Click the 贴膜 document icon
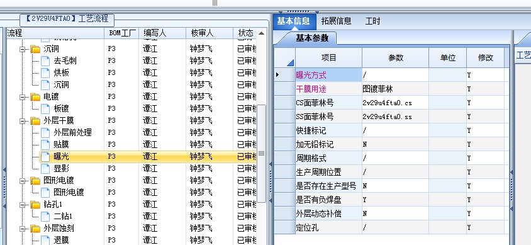 [45, 145]
